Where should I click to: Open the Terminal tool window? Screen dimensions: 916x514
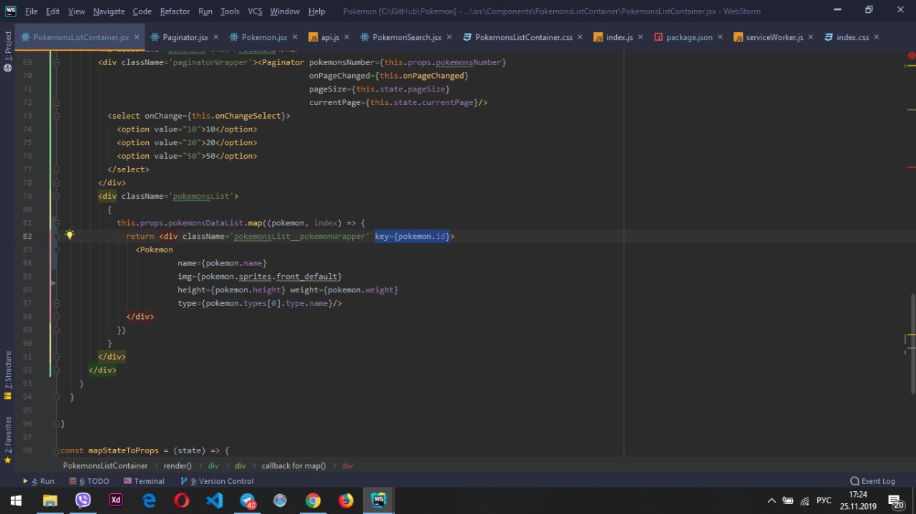click(x=144, y=481)
